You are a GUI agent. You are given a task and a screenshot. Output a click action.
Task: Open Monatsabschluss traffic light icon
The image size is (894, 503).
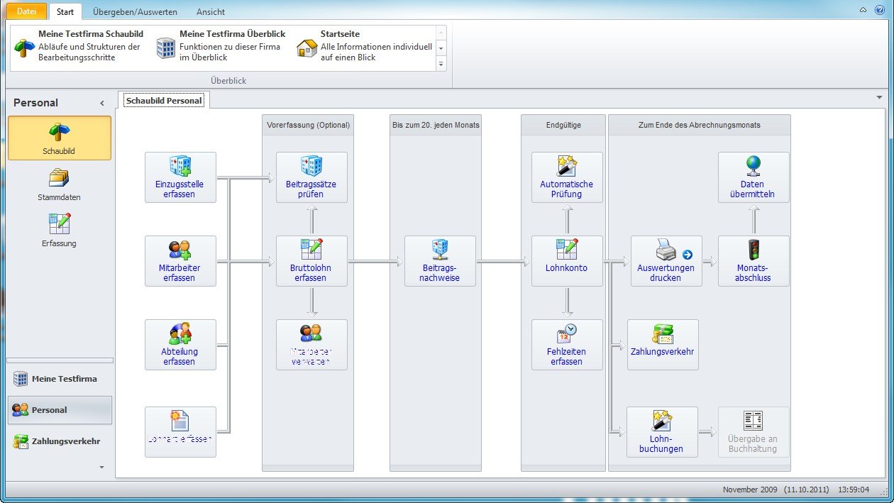754,250
